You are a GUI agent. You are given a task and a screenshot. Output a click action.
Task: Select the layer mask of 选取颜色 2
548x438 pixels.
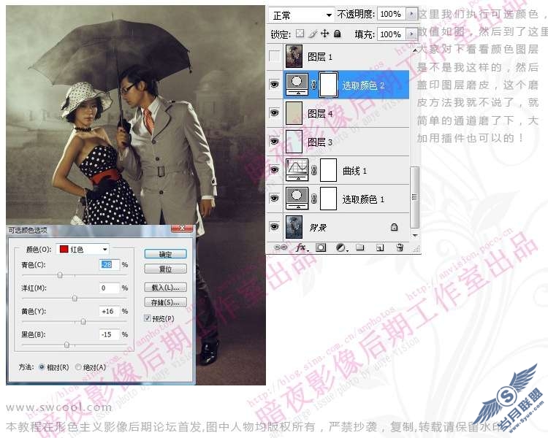click(329, 84)
